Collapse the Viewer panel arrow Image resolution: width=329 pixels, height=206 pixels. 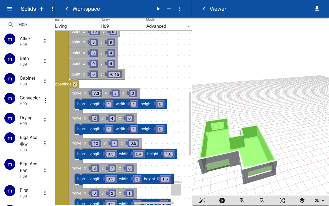[x=204, y=9]
